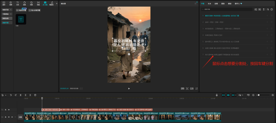The image size is (276, 123).
Task: Delete caption row 6 with trash icon
Action: click(x=272, y=48)
